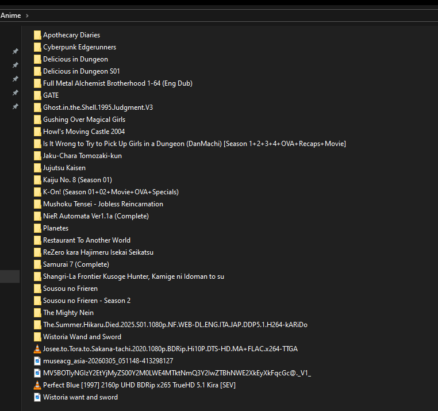Click the NieR Automata folder icon
438x411 pixels.
pos(37,216)
